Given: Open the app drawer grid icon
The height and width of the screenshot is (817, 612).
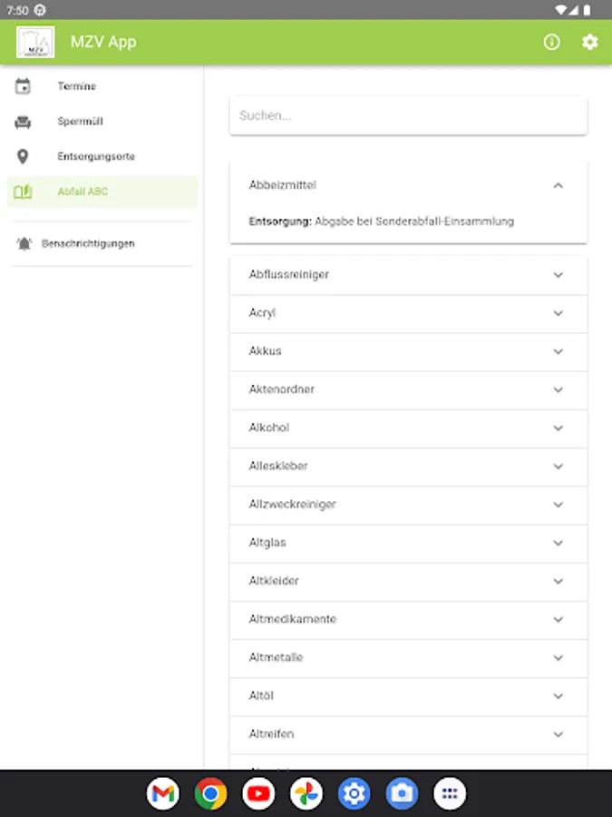Looking at the screenshot, I should tap(450, 794).
